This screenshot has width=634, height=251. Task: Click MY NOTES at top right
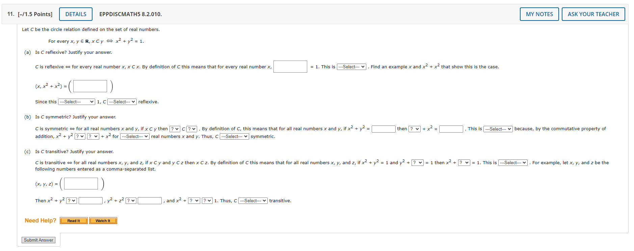tap(539, 14)
